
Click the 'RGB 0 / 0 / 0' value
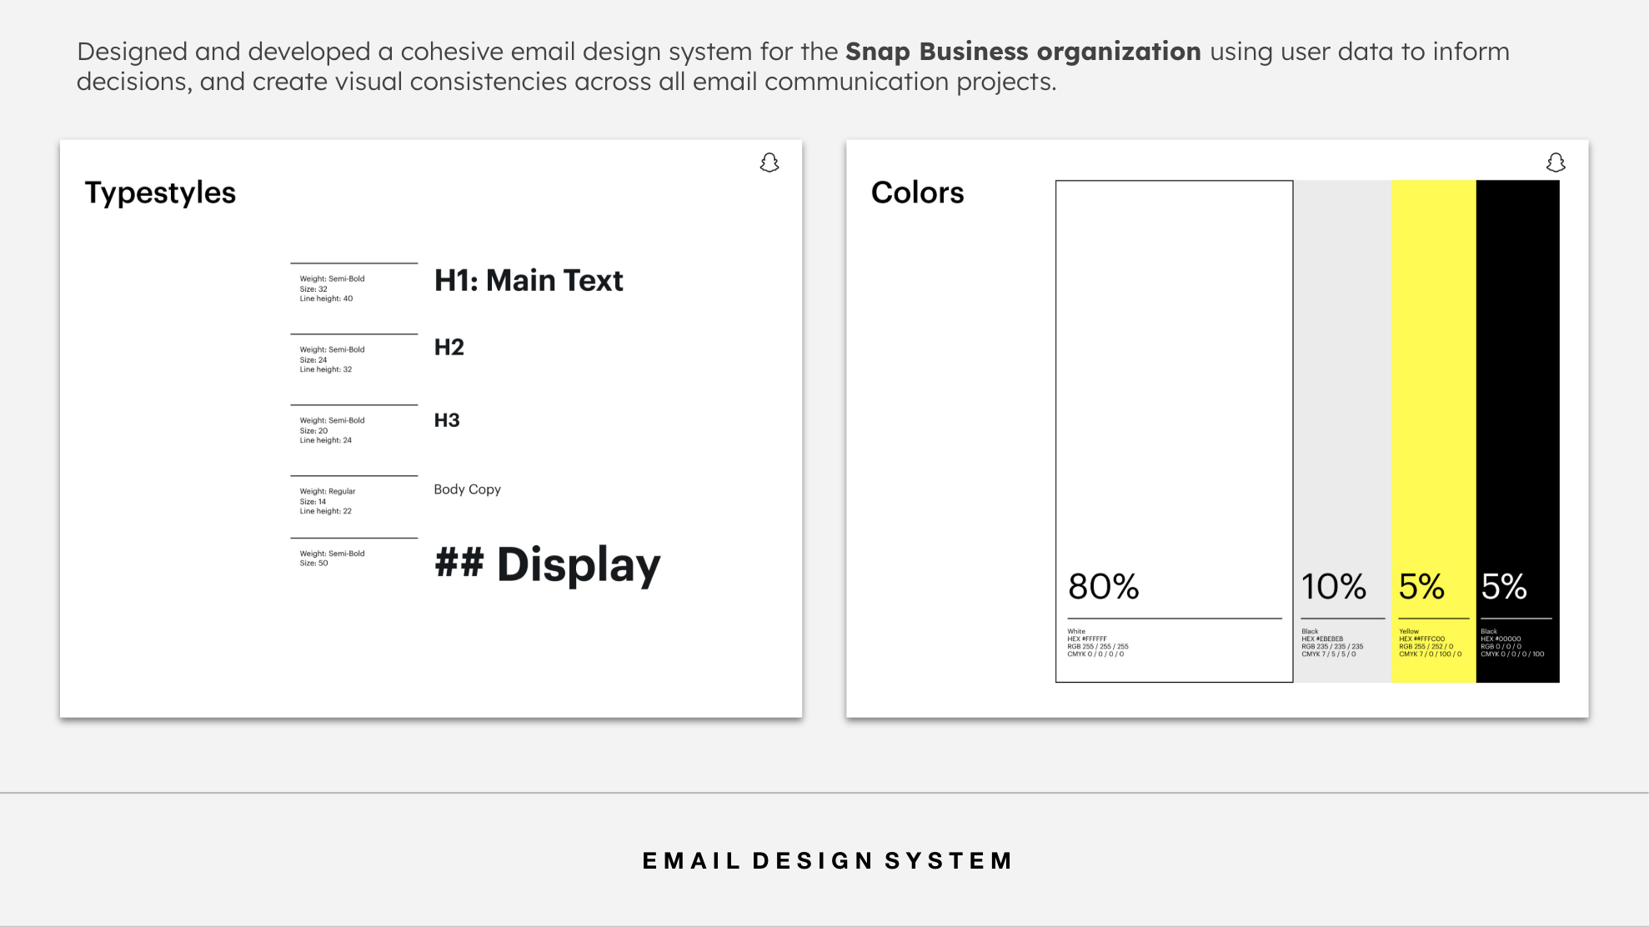pos(1501,647)
